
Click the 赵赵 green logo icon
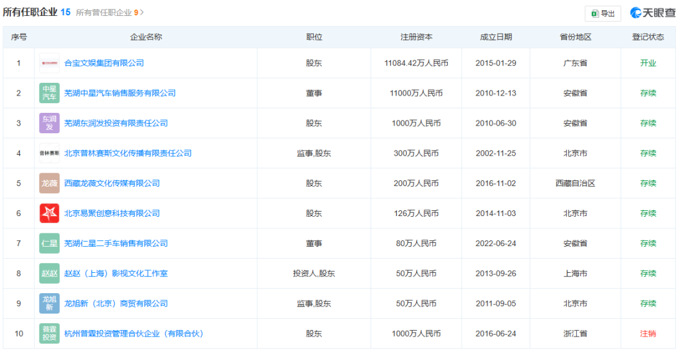(x=49, y=273)
